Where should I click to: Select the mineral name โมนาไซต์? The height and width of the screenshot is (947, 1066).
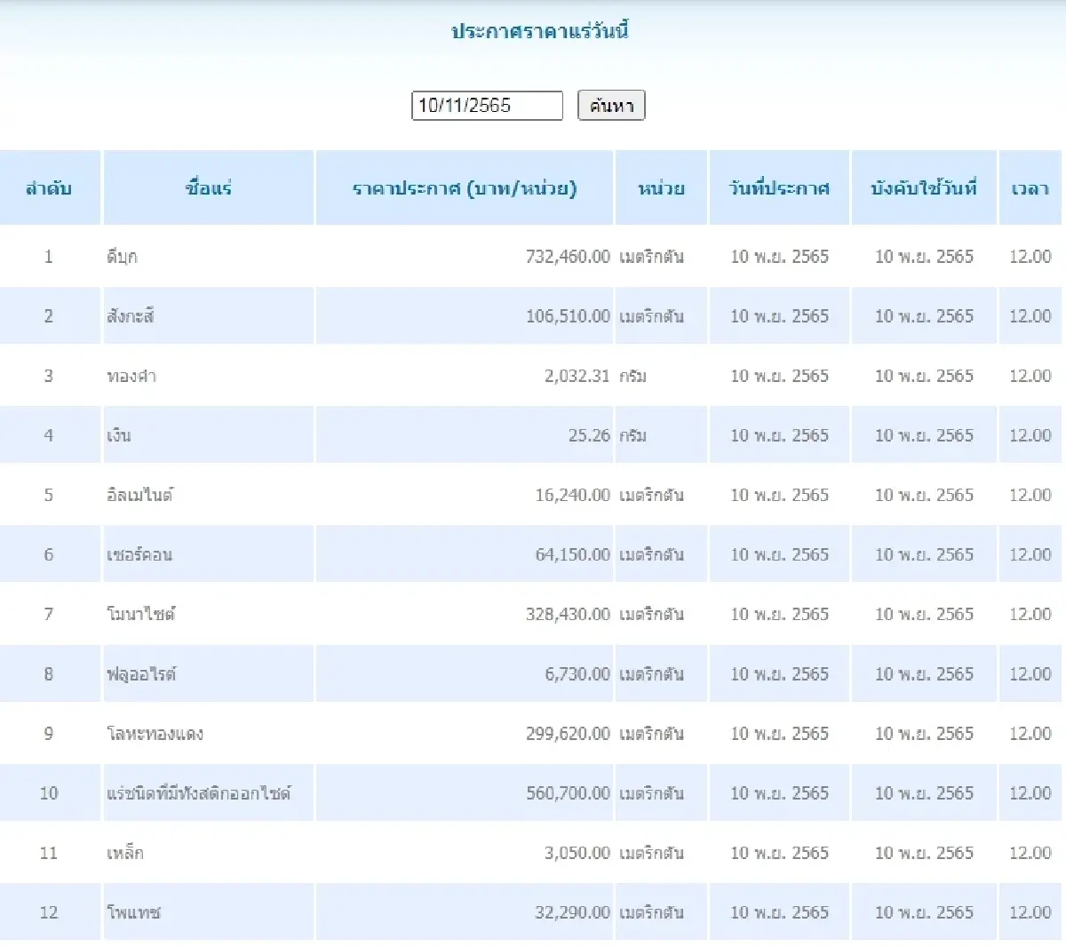pyautogui.click(x=141, y=614)
